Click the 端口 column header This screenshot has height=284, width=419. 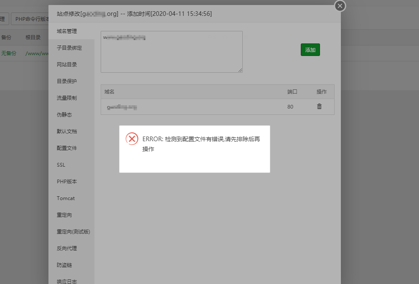292,91
